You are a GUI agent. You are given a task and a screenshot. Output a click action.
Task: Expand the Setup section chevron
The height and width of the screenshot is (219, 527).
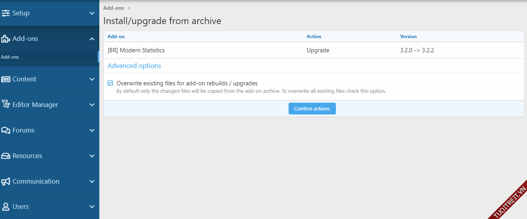92,13
